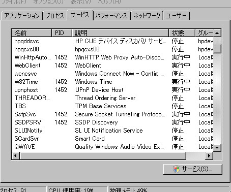Click 実行中 status in WinHttpAuto... row
This screenshot has width=231, height=192.
tap(181, 57)
